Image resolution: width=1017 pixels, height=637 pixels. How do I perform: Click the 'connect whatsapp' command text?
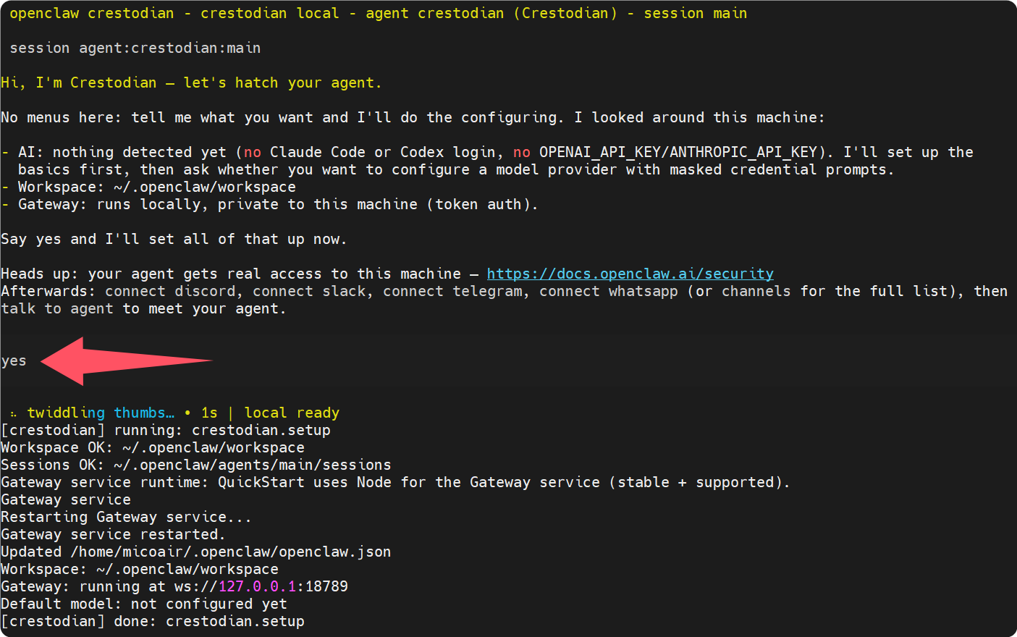[609, 291]
